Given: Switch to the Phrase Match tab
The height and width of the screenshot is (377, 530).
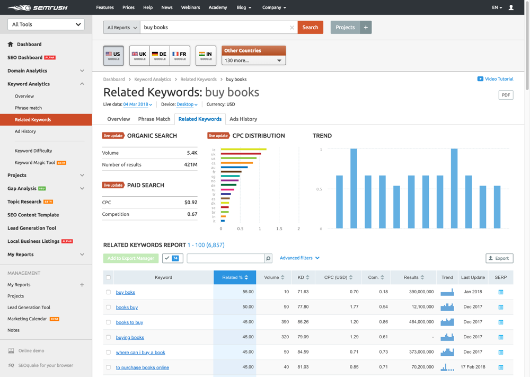Looking at the screenshot, I should (154, 119).
